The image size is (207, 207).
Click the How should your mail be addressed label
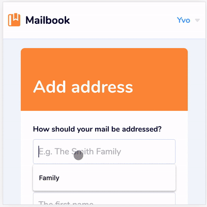tap(97, 129)
